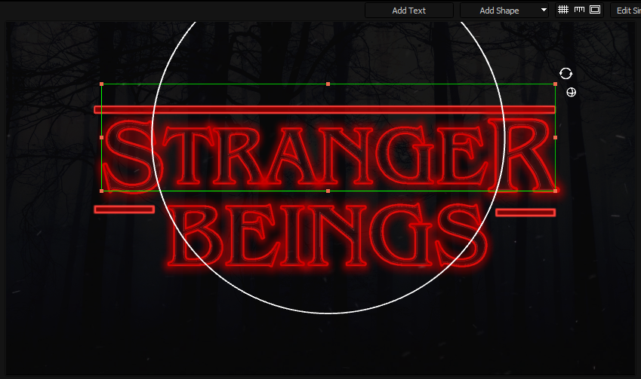The height and width of the screenshot is (379, 641).
Task: Click the Add Shape button
Action: pos(498,11)
